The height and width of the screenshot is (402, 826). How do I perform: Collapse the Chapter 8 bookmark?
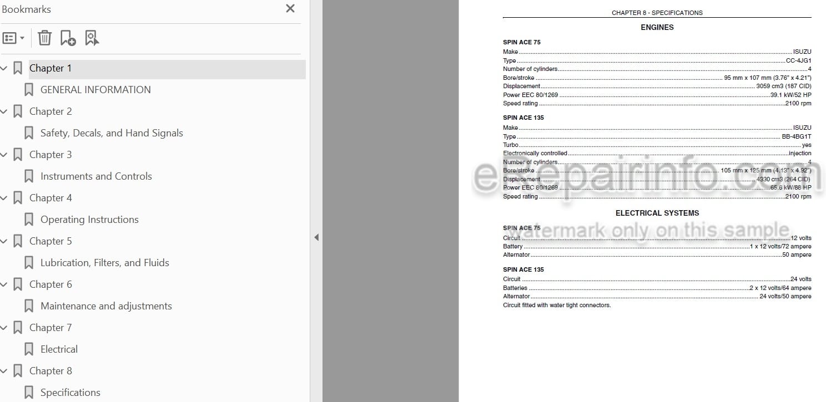click(x=4, y=371)
